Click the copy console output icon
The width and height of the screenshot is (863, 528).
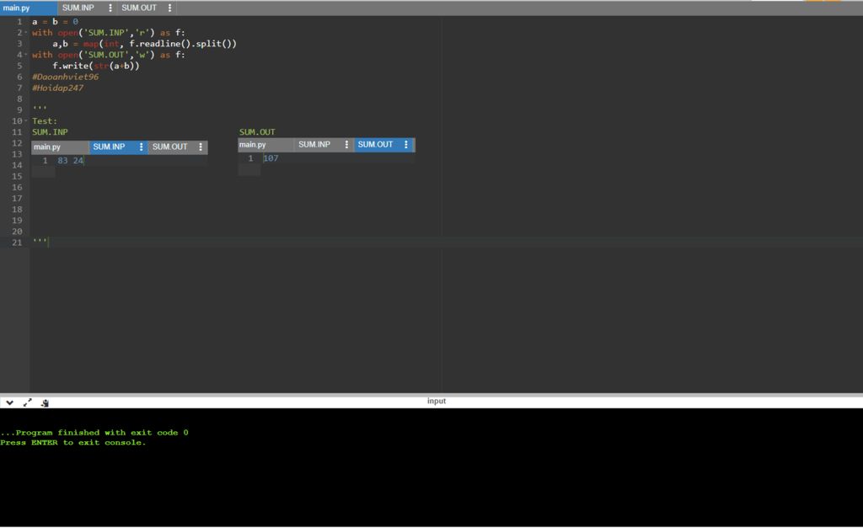click(x=45, y=403)
